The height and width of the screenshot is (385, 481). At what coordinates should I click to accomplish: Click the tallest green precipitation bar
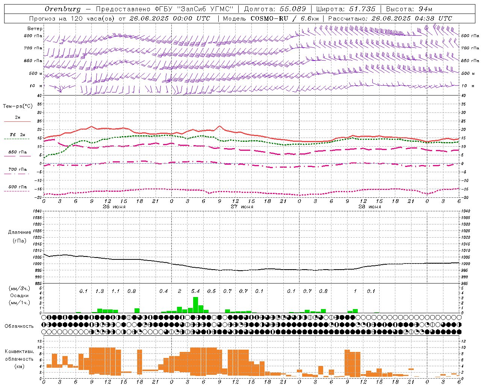(x=195, y=305)
